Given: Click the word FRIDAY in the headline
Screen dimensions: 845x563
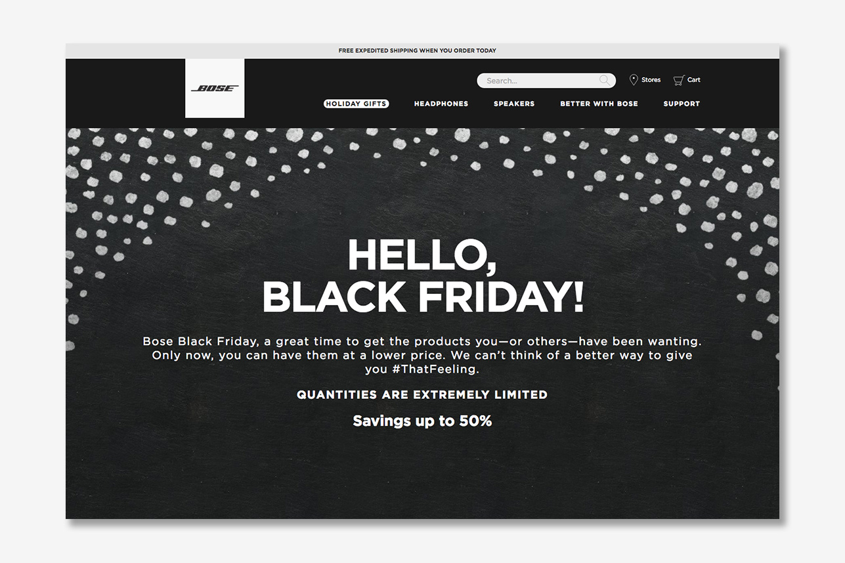Looking at the screenshot, I should click(500, 296).
